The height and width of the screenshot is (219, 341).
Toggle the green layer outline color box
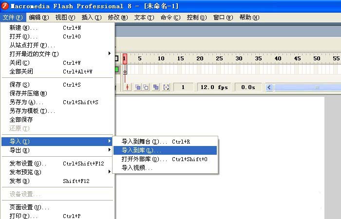[116, 70]
